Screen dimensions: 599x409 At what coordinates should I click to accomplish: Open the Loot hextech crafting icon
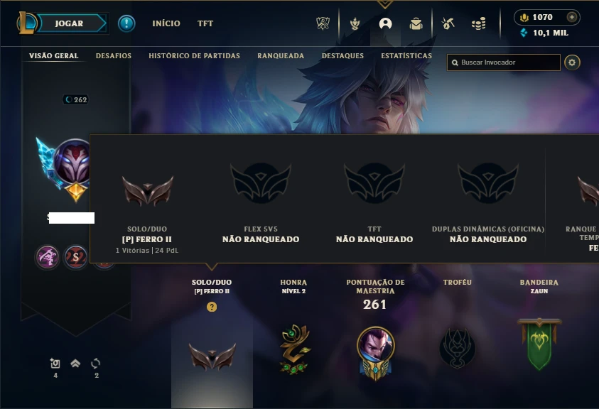(x=448, y=23)
